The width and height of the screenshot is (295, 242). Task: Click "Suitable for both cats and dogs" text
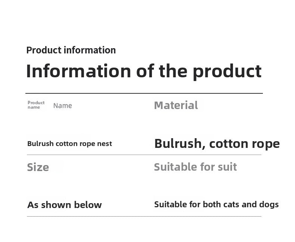(x=216, y=204)
